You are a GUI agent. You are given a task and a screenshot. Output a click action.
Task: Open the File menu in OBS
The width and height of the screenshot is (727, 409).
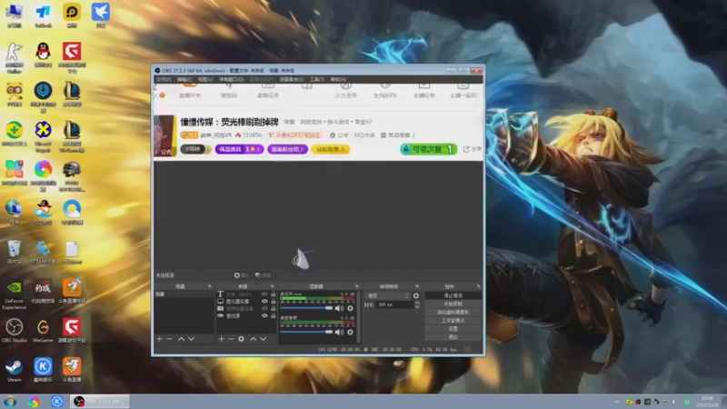[164, 79]
